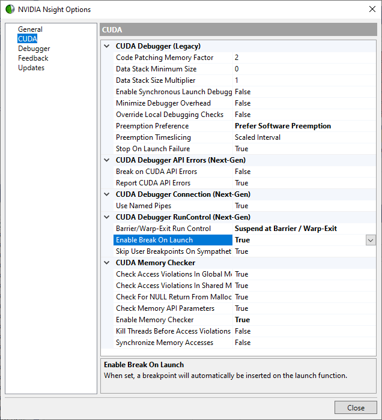
Task: Select Stop On Launch Failure property
Action: tap(173, 149)
